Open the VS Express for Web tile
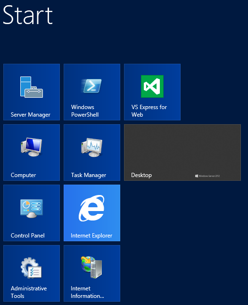This screenshot has height=305, width=248. pyautogui.click(x=152, y=92)
